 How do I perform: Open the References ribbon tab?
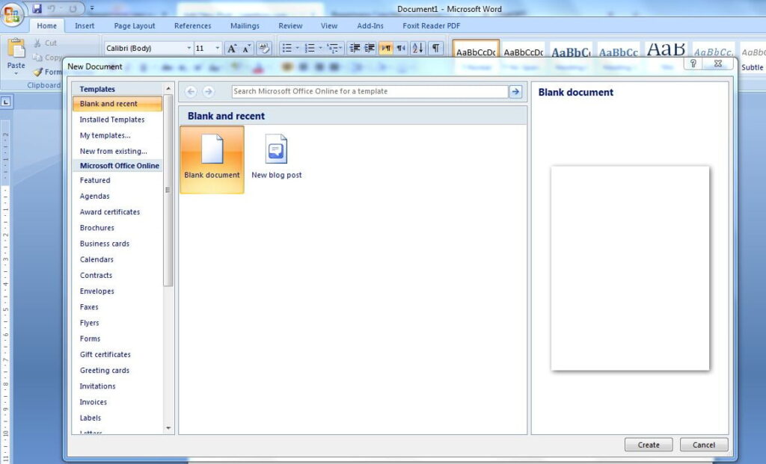click(192, 26)
